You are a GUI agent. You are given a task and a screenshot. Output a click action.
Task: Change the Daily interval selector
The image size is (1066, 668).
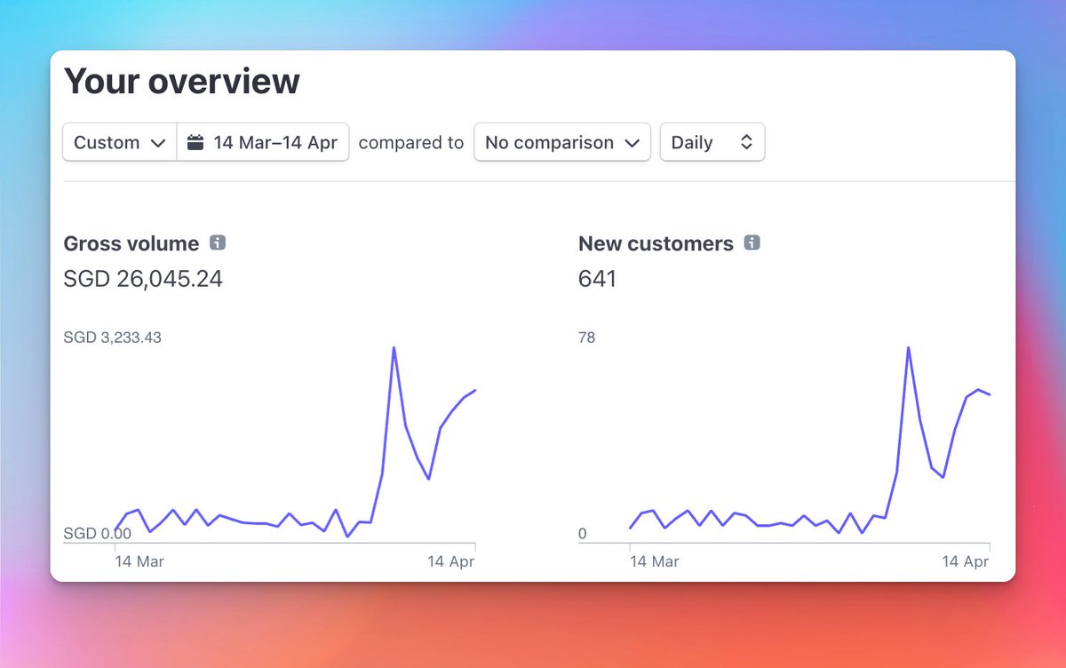click(712, 142)
